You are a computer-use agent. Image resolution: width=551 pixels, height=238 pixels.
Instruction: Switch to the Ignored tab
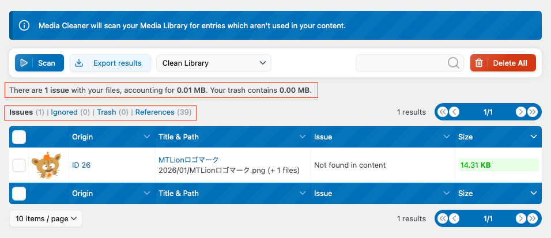[64, 112]
